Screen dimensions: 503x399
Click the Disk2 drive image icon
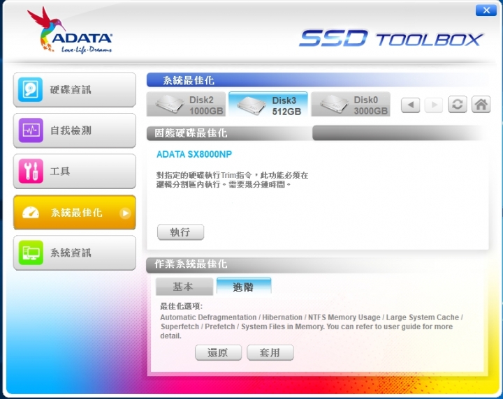[169, 105]
